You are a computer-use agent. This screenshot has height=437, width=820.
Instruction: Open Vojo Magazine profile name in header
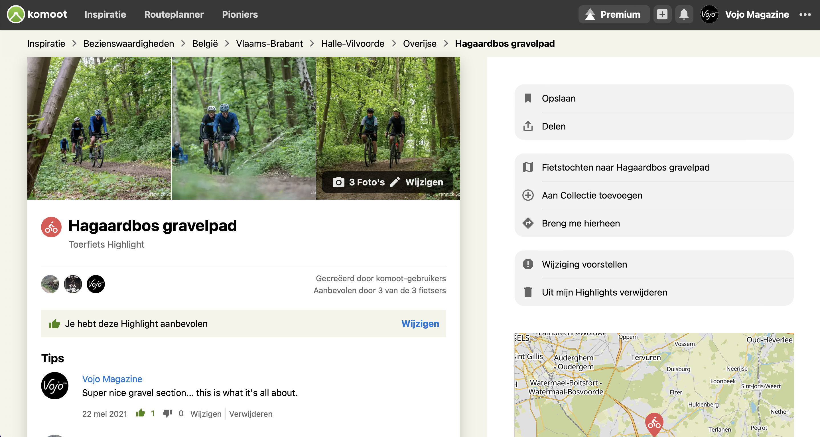coord(757,14)
